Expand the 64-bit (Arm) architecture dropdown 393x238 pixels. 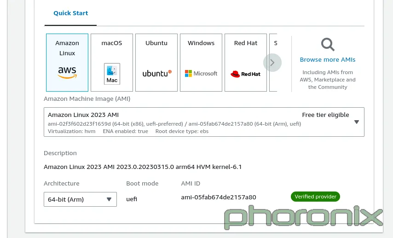pyautogui.click(x=80, y=199)
